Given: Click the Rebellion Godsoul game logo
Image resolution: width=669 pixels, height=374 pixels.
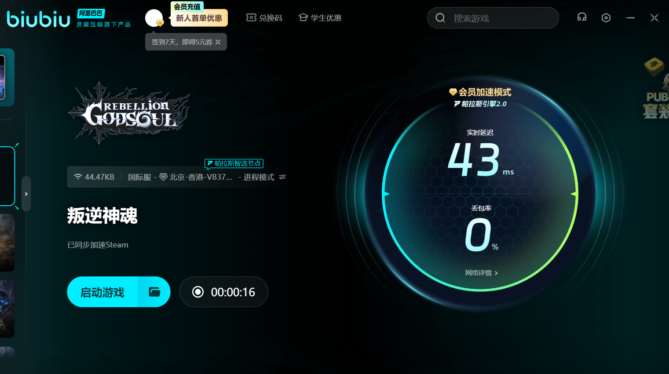Looking at the screenshot, I should coord(129,113).
